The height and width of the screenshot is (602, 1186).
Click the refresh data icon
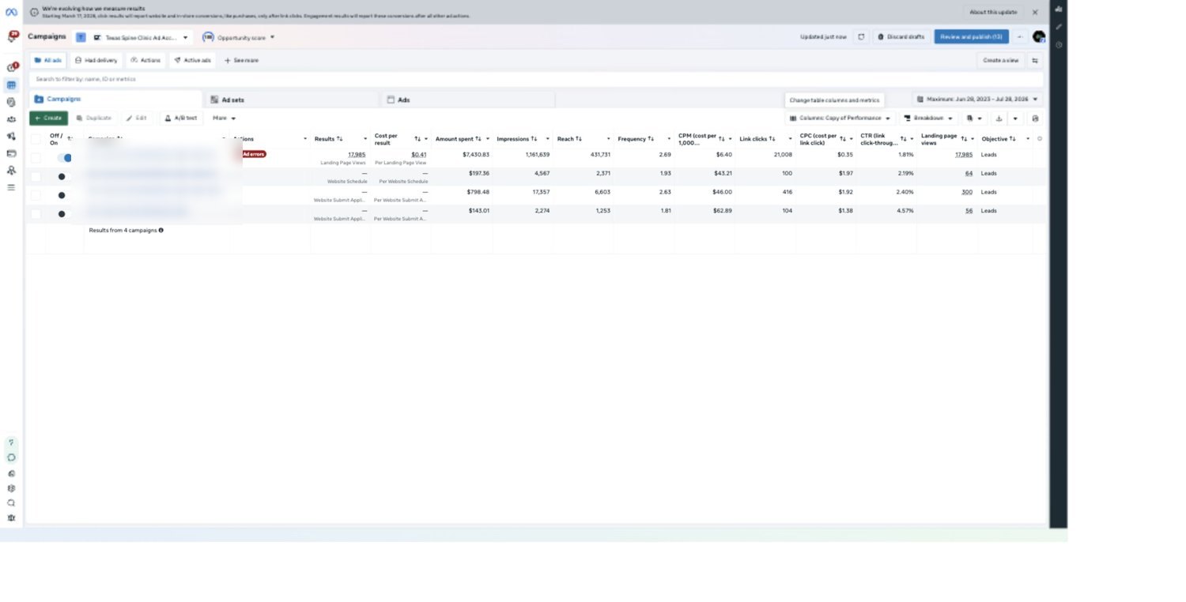point(861,36)
